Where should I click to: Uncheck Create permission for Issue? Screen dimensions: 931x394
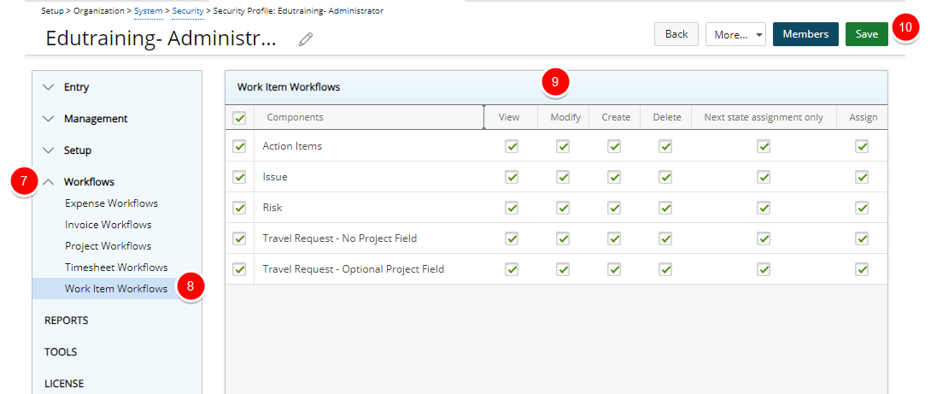[614, 177]
